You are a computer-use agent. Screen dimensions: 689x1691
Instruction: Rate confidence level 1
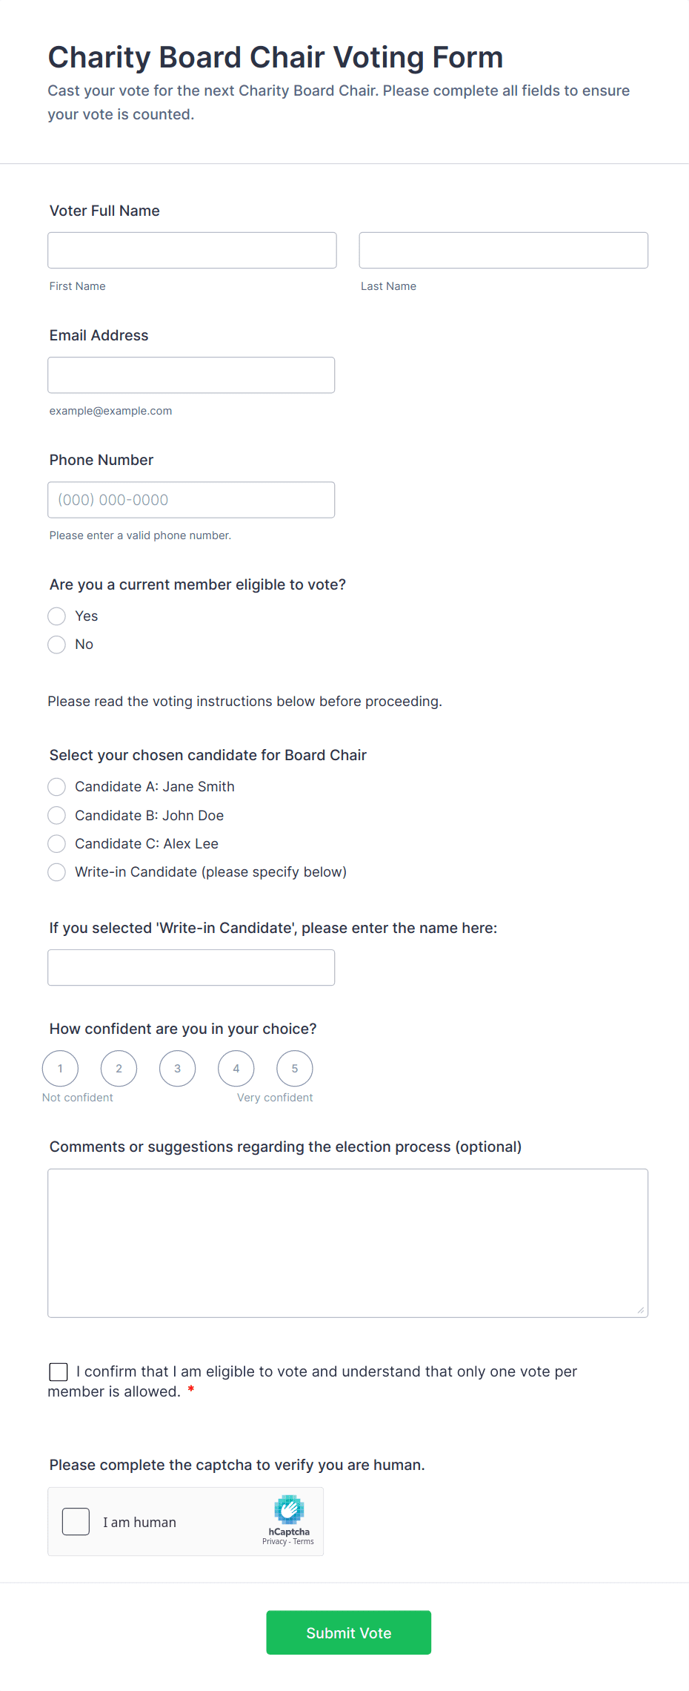60,1069
